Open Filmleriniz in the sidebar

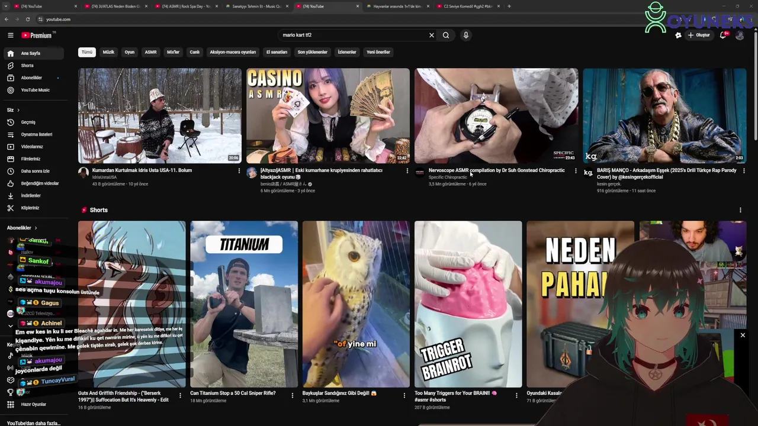[x=34, y=159]
